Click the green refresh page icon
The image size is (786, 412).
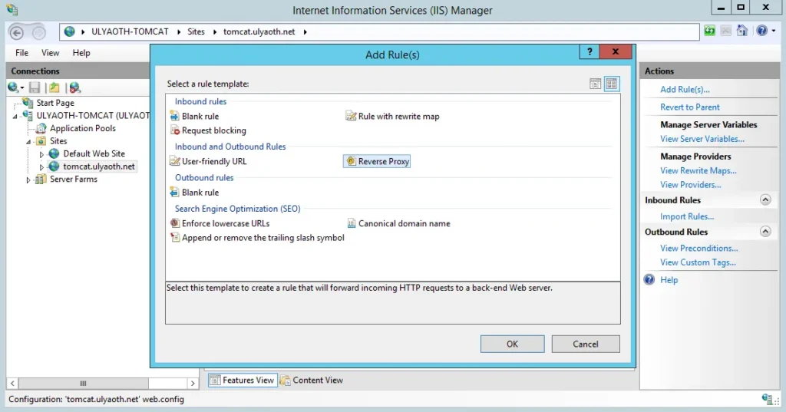pos(710,31)
